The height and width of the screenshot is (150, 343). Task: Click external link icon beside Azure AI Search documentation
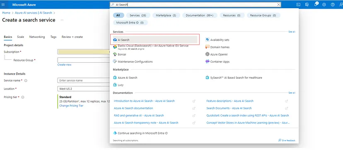click(x=194, y=108)
